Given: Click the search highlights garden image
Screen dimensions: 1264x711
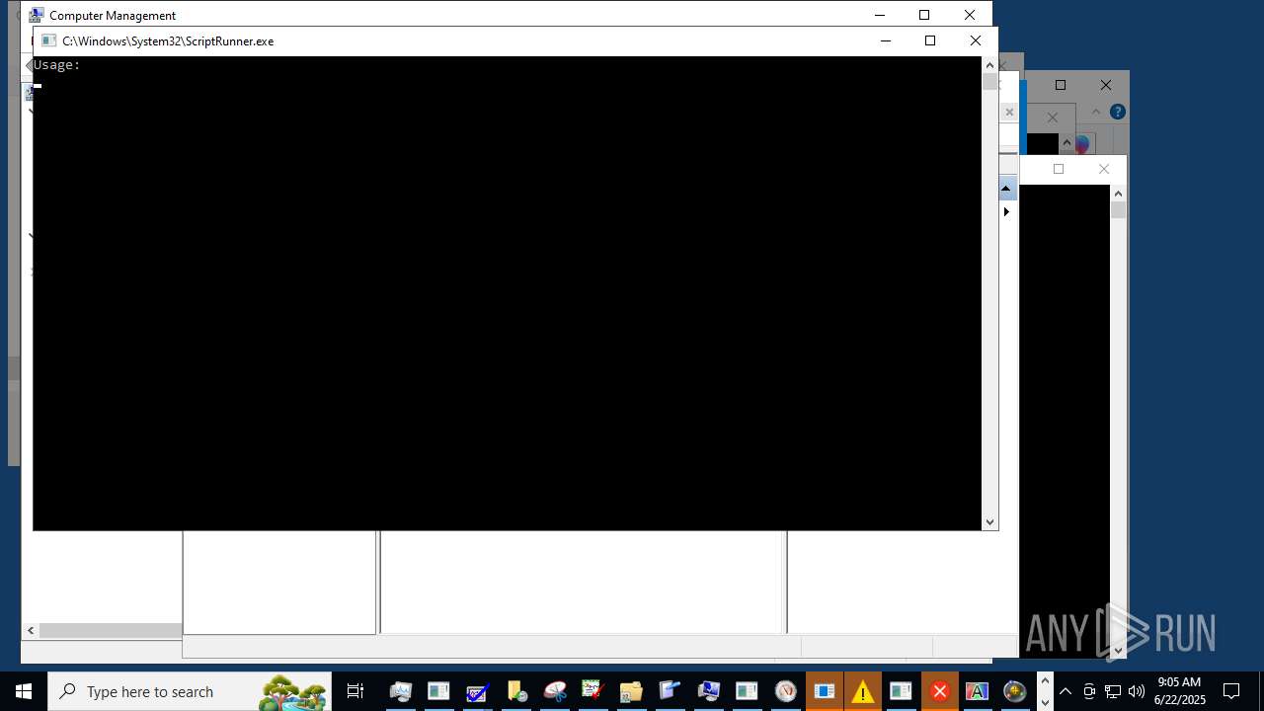Looking at the screenshot, I should (293, 692).
